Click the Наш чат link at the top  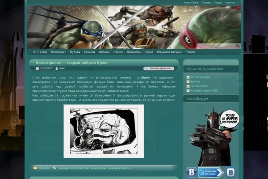click(x=230, y=3)
